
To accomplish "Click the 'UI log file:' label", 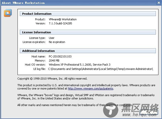I will pos(39,69).
